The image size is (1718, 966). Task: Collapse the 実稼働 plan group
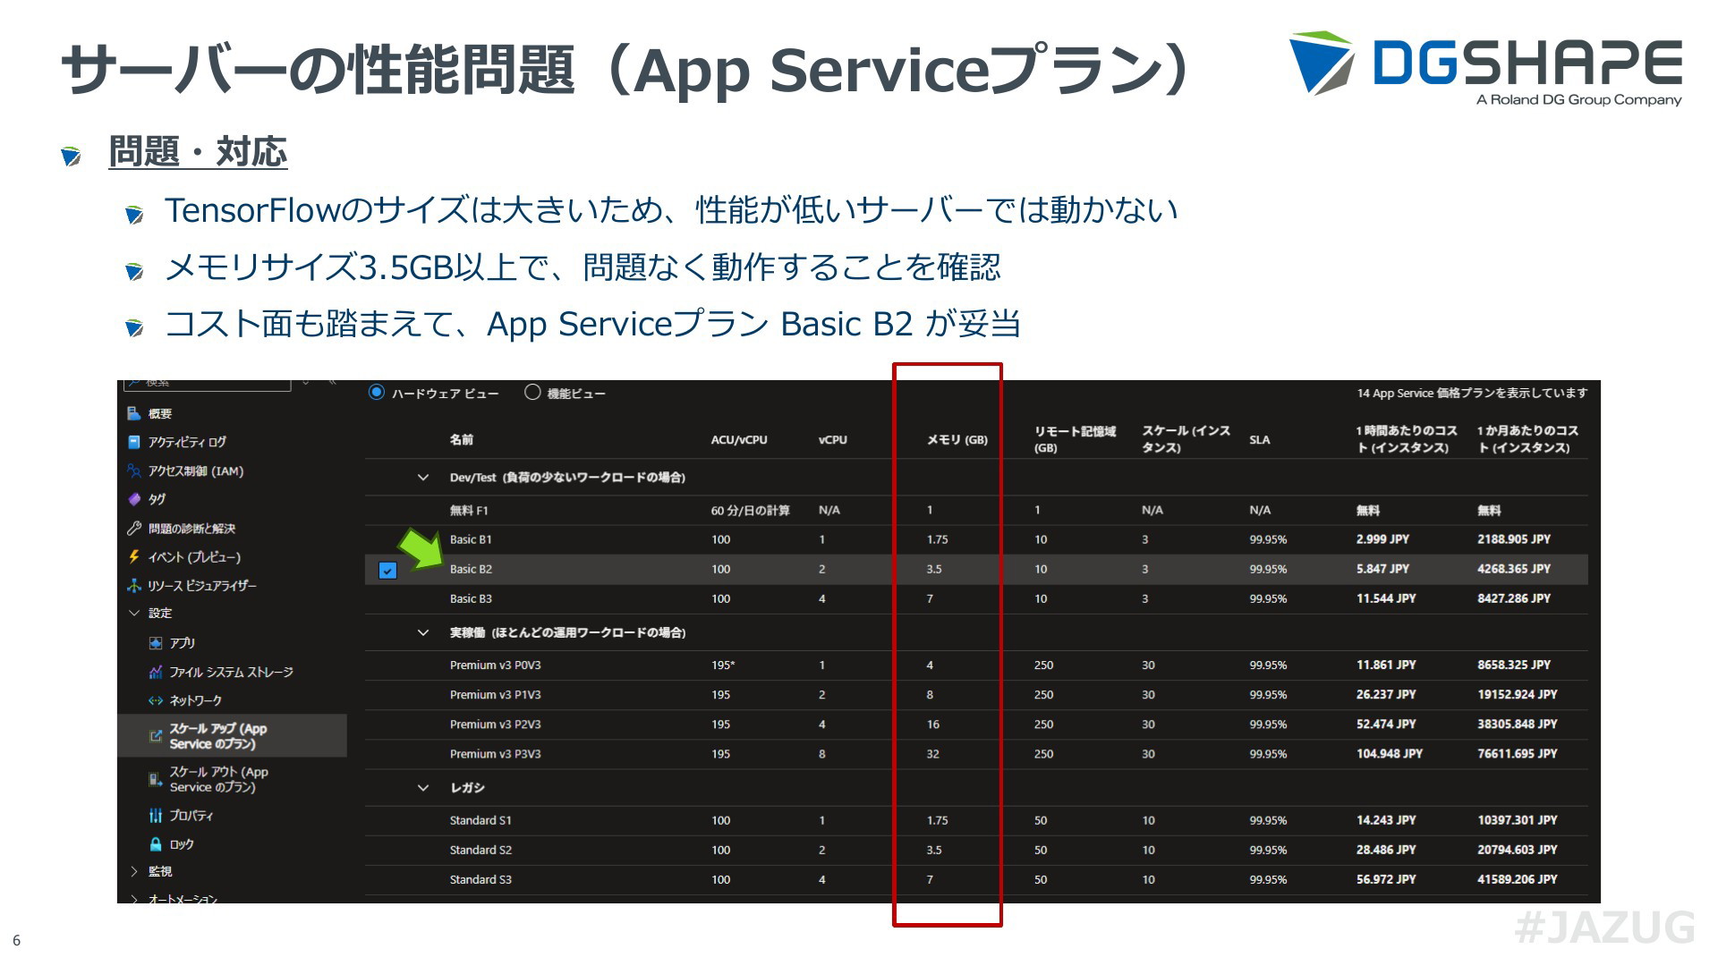click(x=423, y=632)
